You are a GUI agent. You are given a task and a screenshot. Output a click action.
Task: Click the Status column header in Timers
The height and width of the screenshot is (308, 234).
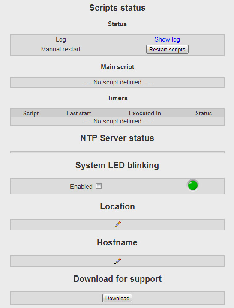coord(204,113)
